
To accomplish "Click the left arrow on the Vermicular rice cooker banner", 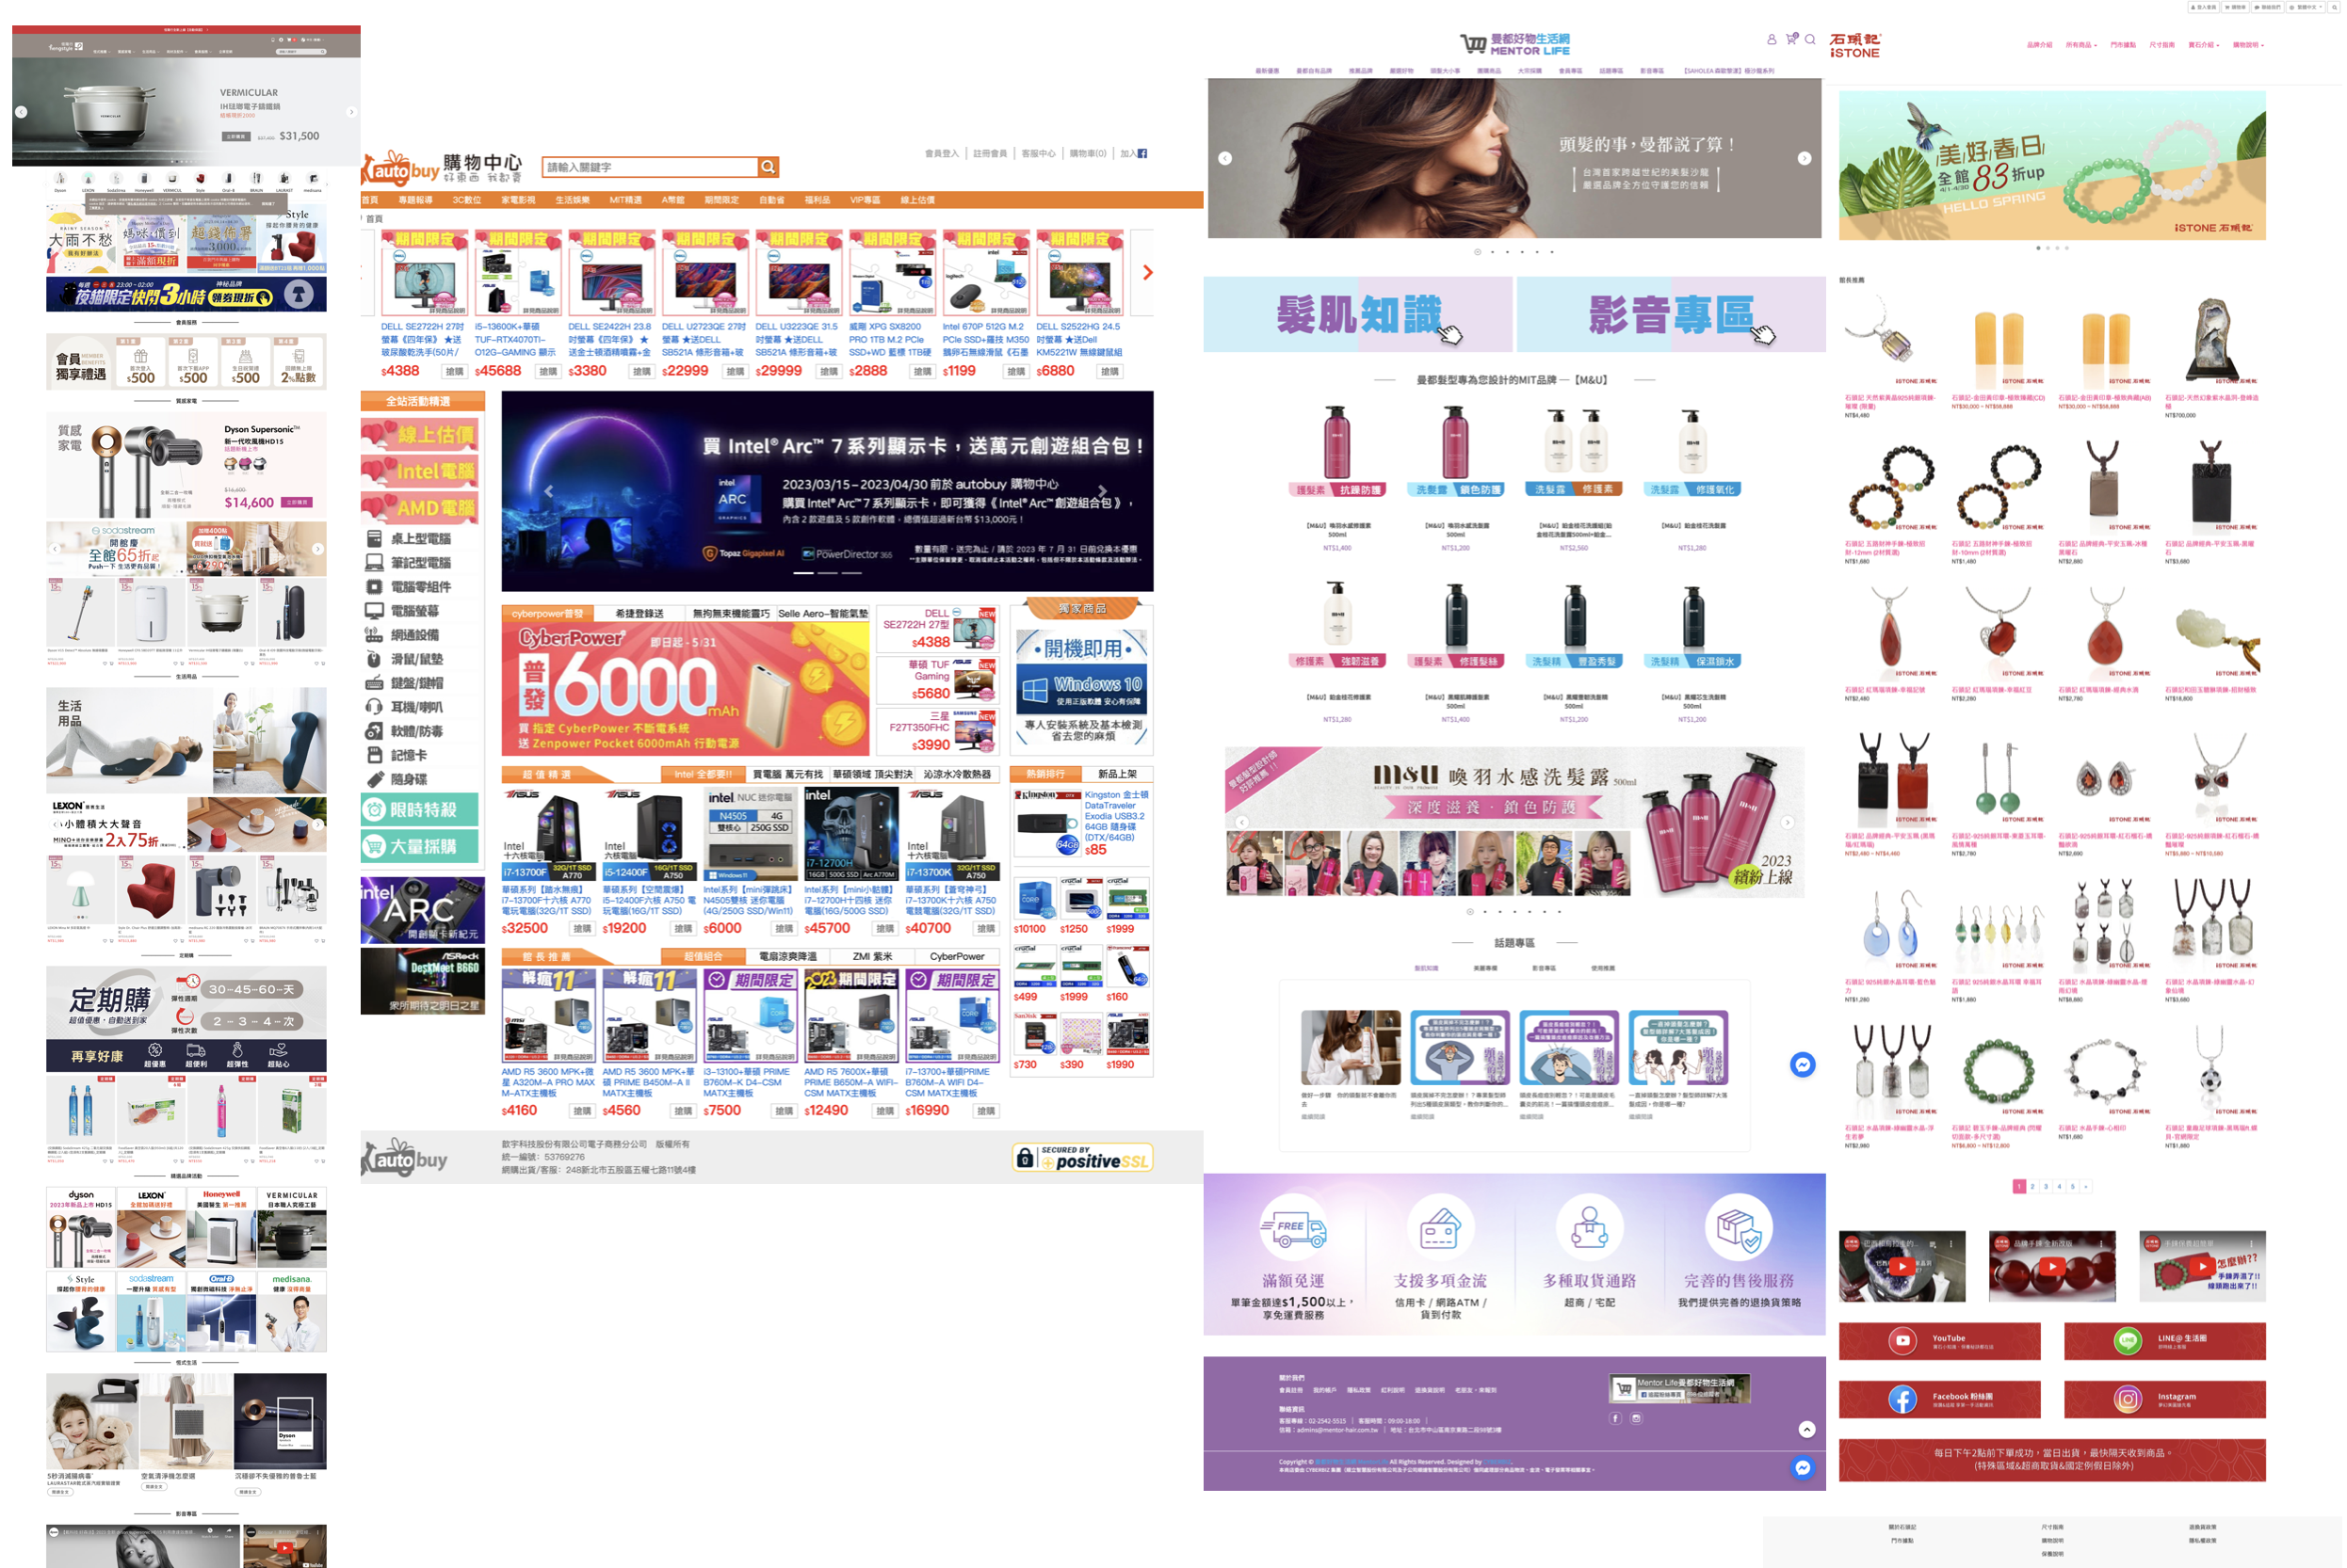I will coord(22,112).
